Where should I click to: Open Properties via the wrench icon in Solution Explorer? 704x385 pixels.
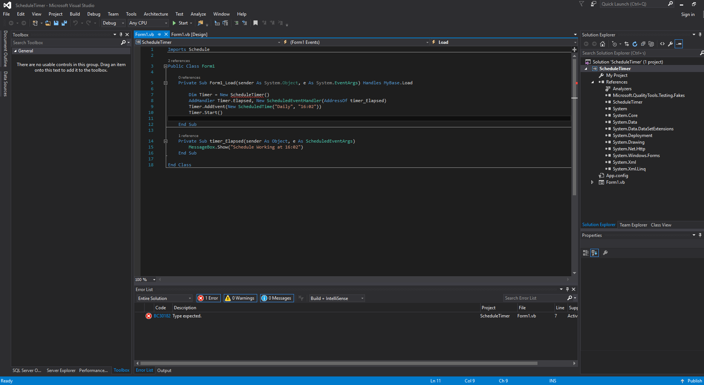671,44
